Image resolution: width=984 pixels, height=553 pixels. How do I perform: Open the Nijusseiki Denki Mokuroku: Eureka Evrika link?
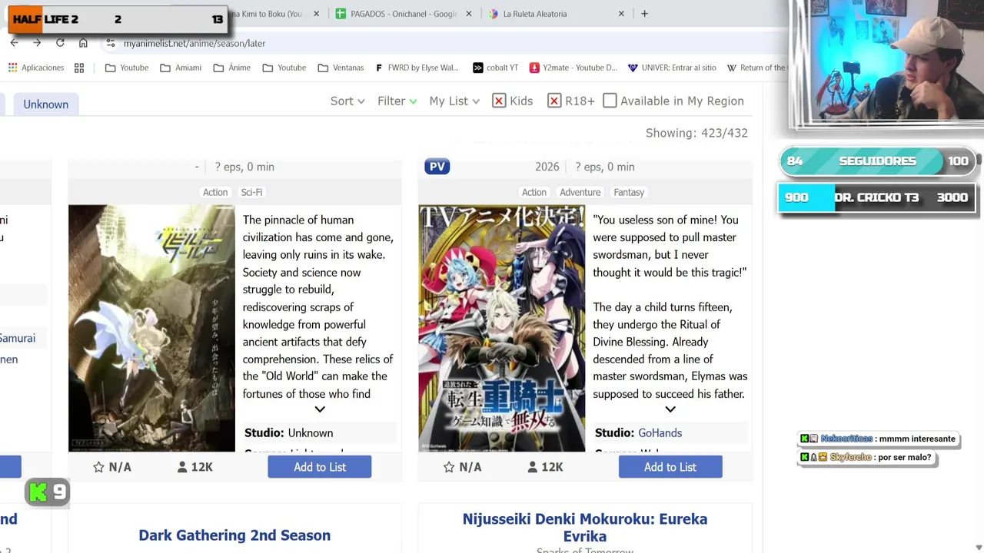pyautogui.click(x=585, y=528)
